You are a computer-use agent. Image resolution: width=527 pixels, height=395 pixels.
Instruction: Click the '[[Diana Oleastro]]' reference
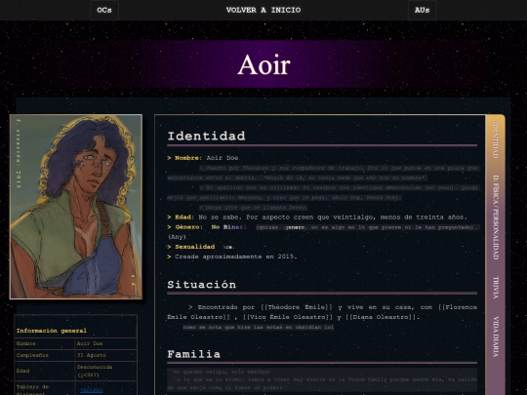pos(382,317)
